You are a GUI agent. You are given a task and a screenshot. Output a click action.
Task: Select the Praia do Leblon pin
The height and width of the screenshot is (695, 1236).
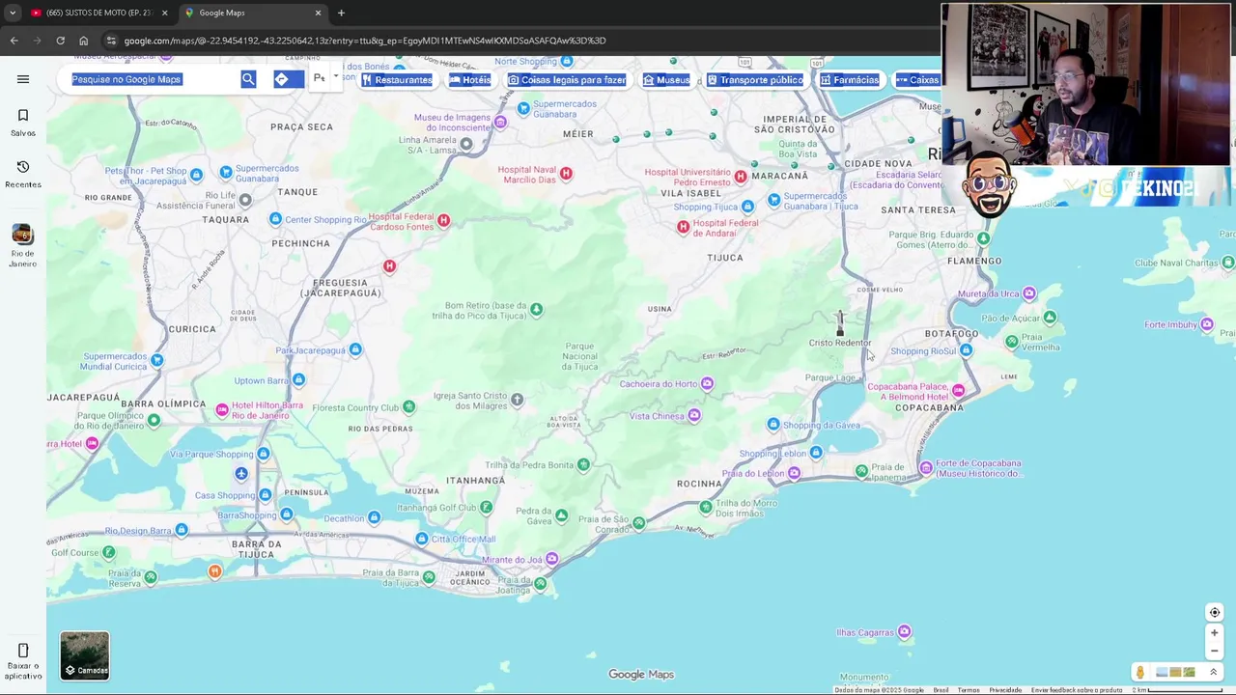click(794, 473)
